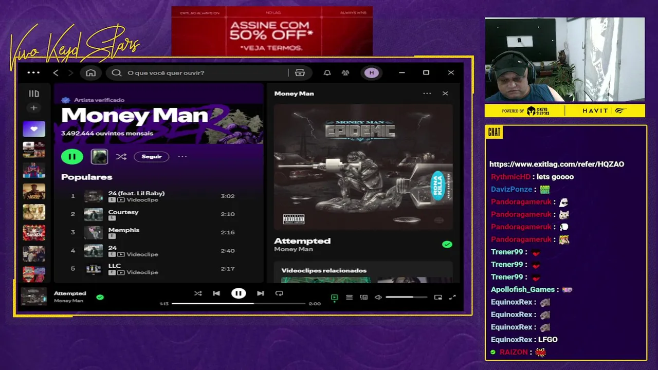Toggle saved checkmark in bottom player bar
Screen dimensions: 658x370
[x=100, y=297]
